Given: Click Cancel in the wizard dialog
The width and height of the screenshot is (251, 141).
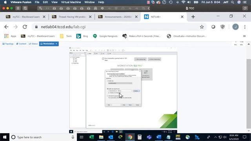Looking at the screenshot, I should (137, 105).
